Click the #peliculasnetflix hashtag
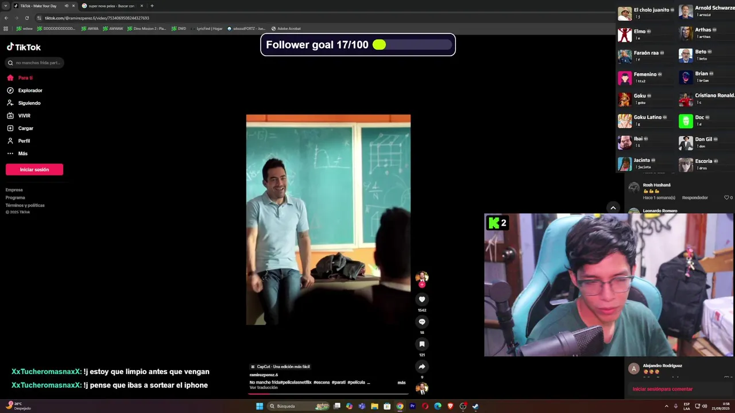This screenshot has height=413, width=735. [x=296, y=382]
